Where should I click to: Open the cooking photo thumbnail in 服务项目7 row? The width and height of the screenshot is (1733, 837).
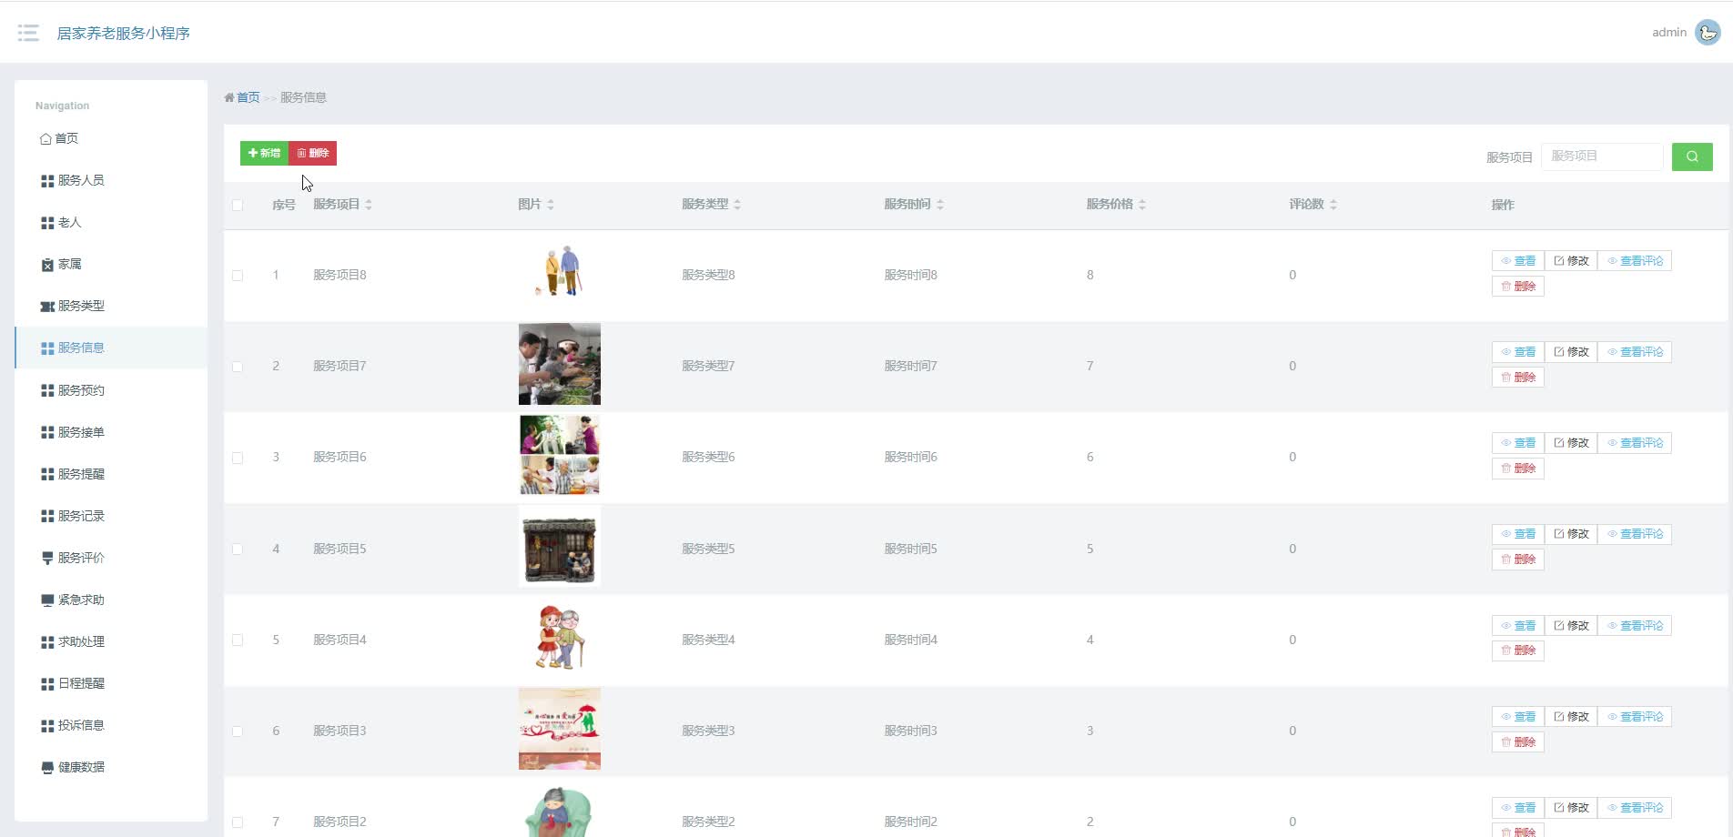[x=560, y=364]
